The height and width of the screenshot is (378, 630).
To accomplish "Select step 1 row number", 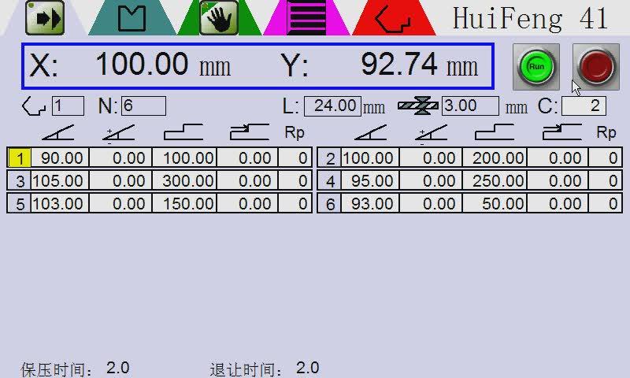I will click(x=19, y=157).
